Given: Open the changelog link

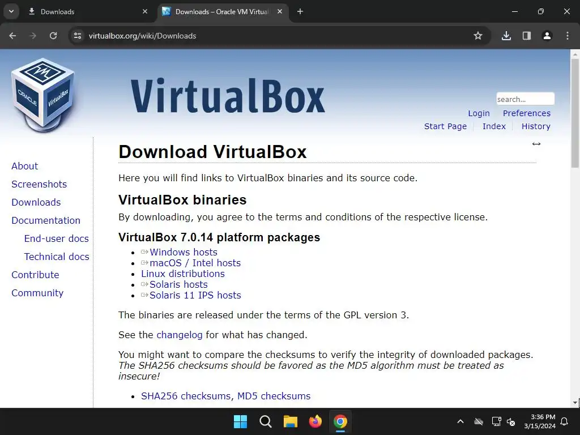Looking at the screenshot, I should click(x=180, y=335).
